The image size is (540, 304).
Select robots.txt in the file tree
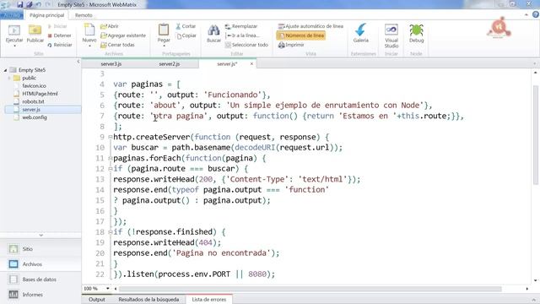pyautogui.click(x=33, y=101)
